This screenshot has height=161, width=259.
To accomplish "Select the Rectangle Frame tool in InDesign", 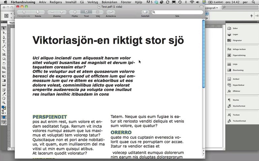I will [4, 54].
